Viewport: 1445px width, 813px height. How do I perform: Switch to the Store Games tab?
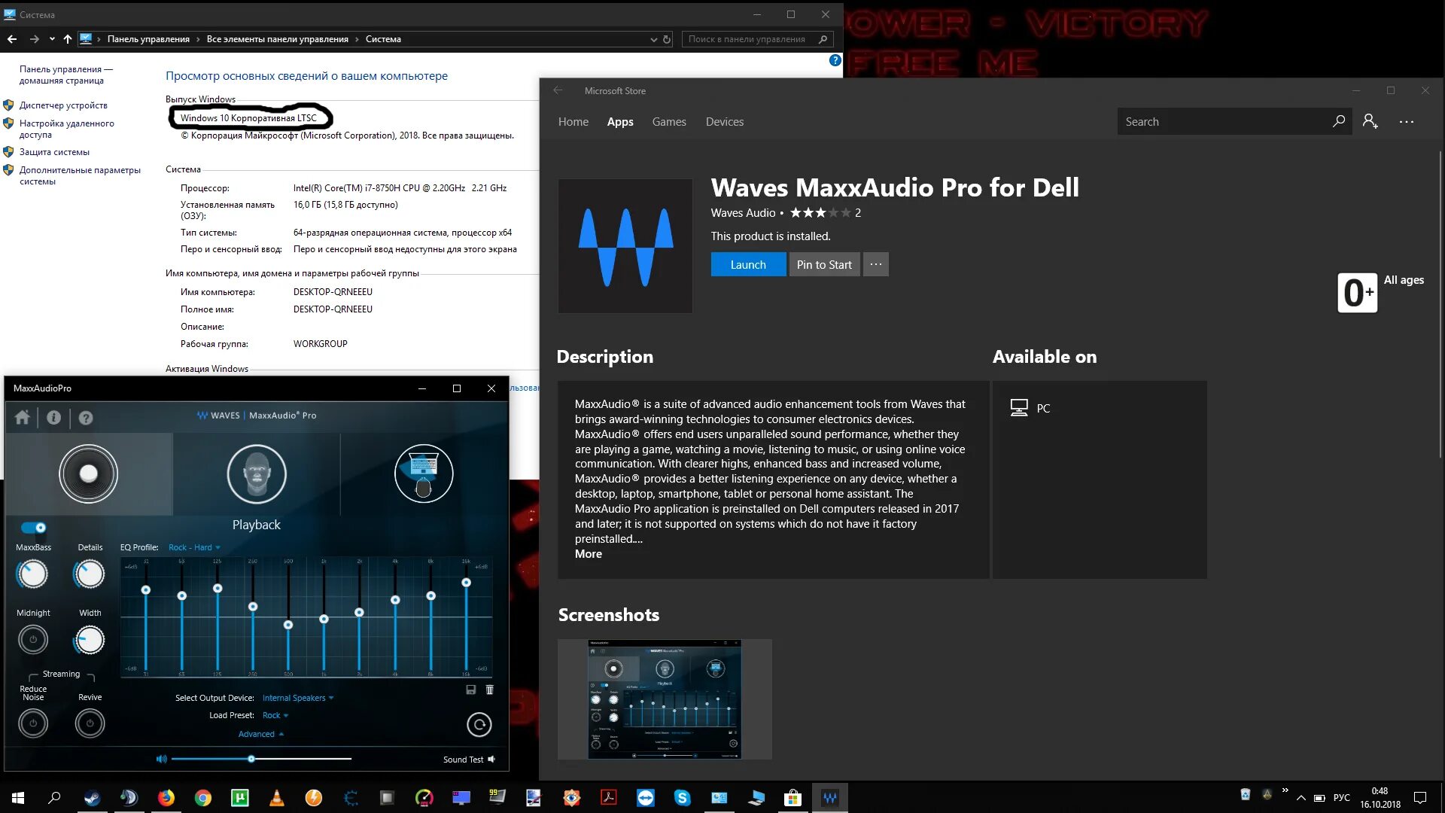coord(669,121)
